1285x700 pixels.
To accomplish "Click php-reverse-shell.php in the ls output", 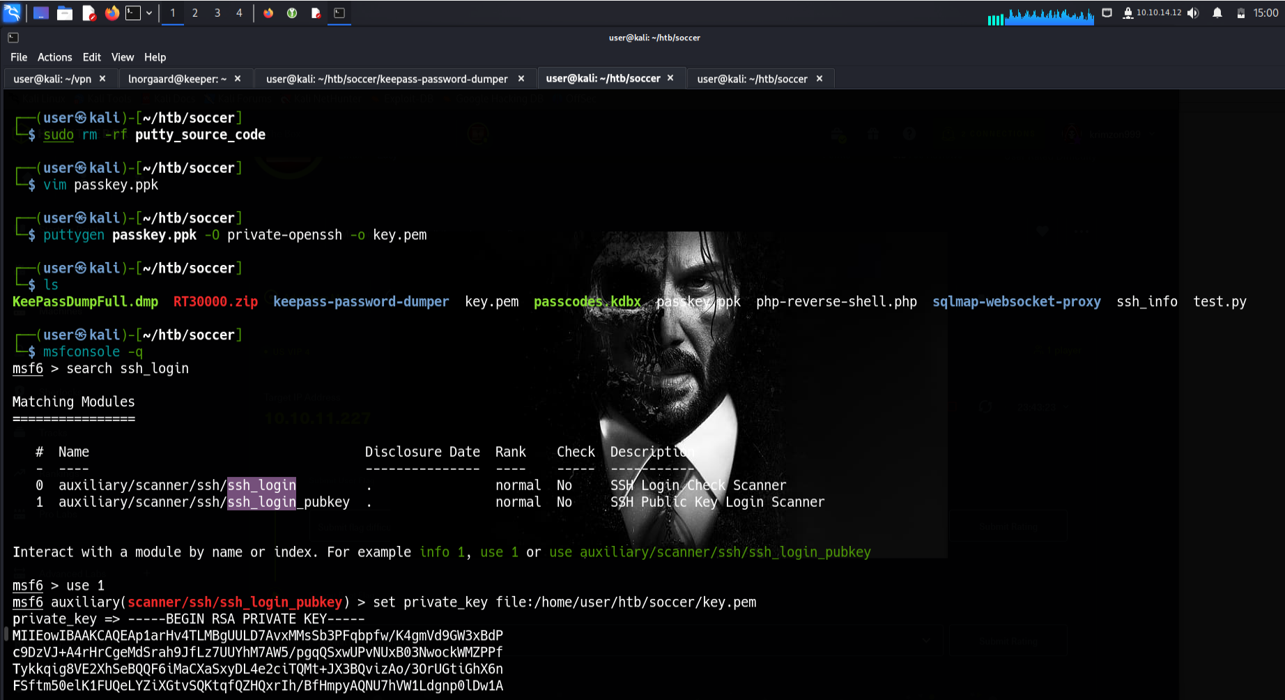I will coord(836,302).
